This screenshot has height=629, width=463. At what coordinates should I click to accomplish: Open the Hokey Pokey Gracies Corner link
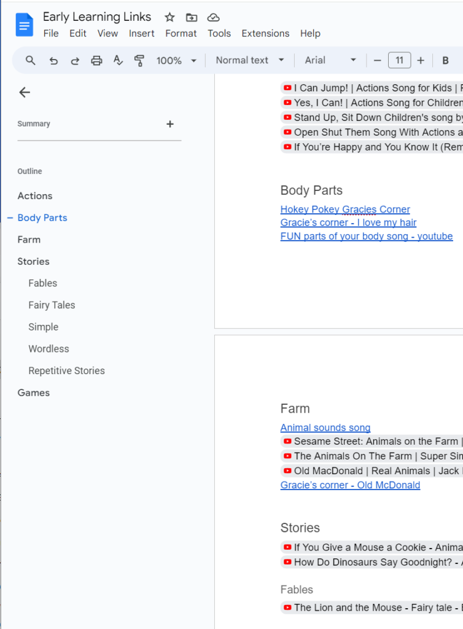[345, 209]
